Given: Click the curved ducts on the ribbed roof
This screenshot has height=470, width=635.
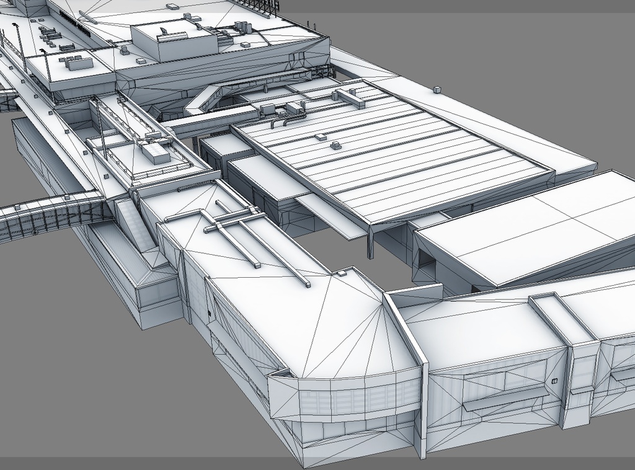Looking at the screenshot, I should [x=285, y=119].
